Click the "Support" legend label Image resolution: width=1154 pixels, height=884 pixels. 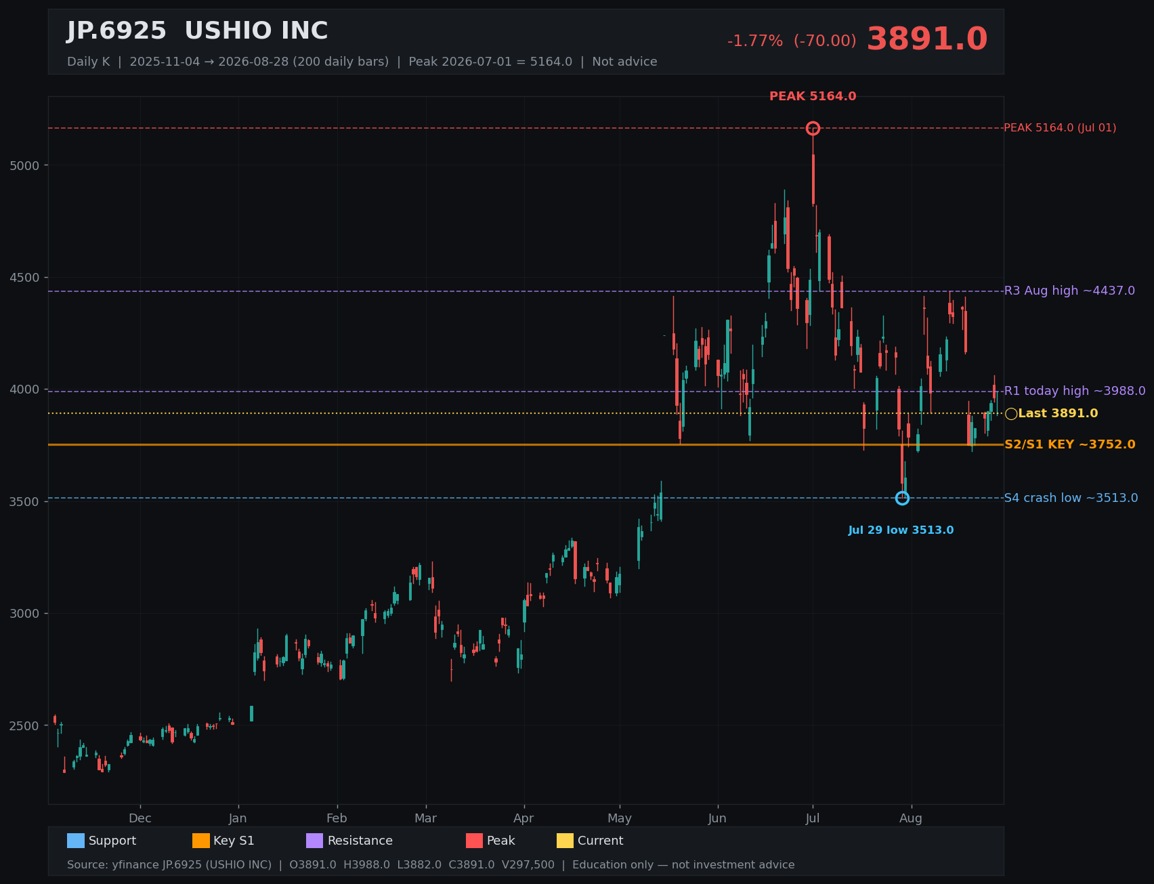coord(112,841)
